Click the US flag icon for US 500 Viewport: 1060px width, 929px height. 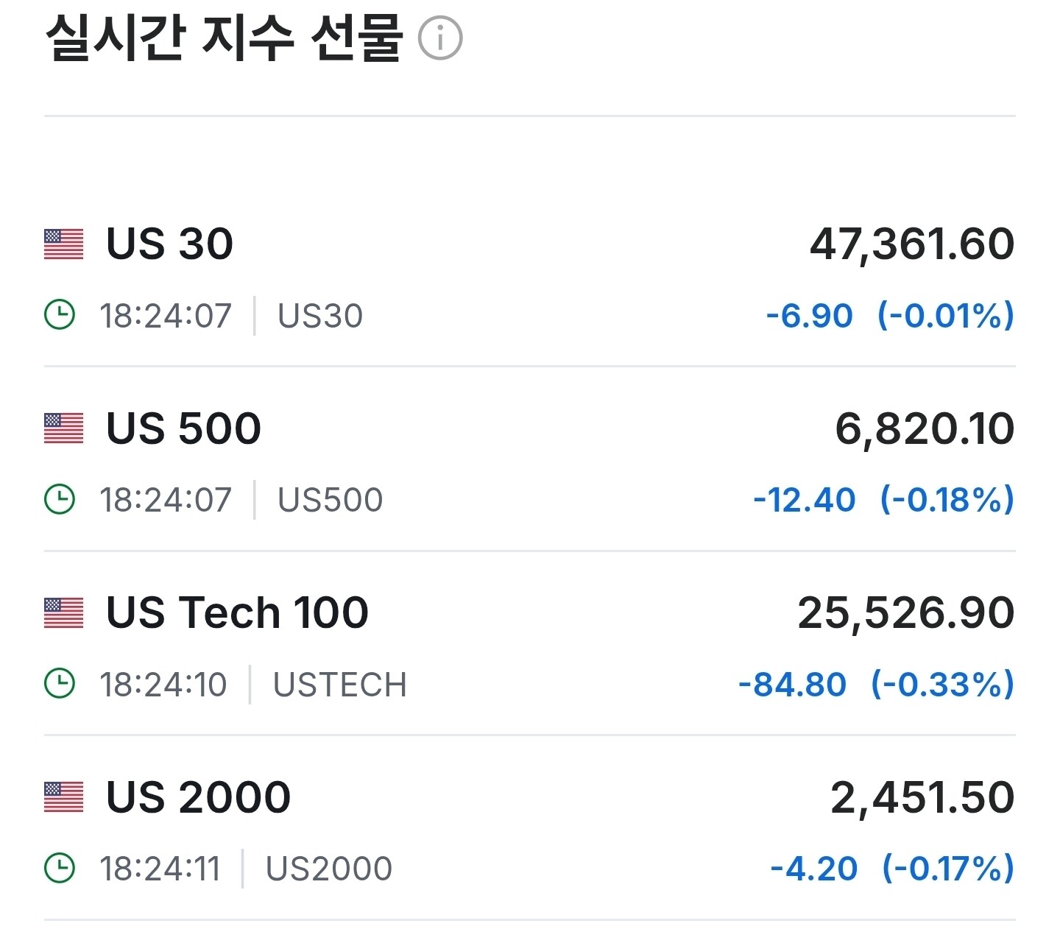[64, 428]
